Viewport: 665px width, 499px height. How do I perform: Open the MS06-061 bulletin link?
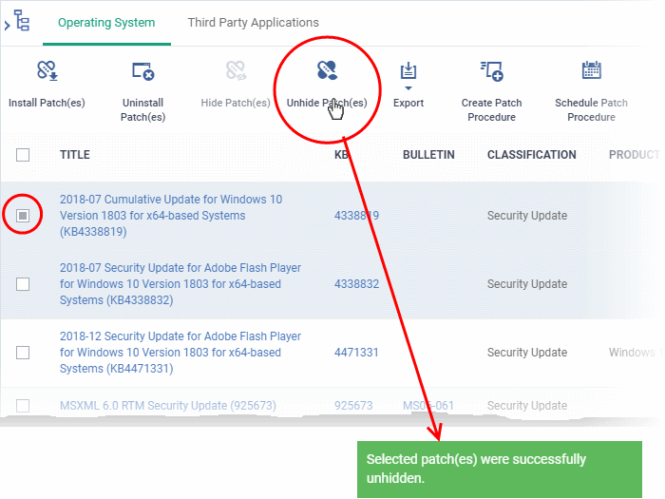(x=428, y=406)
